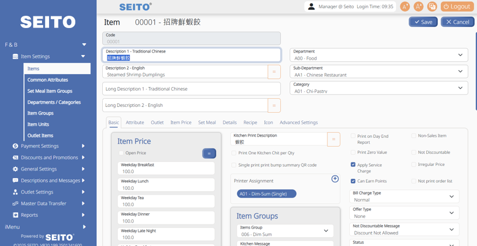Click the copy icon beside Description 2 - English
Image resolution: width=477 pixels, height=246 pixels.
coord(274,72)
